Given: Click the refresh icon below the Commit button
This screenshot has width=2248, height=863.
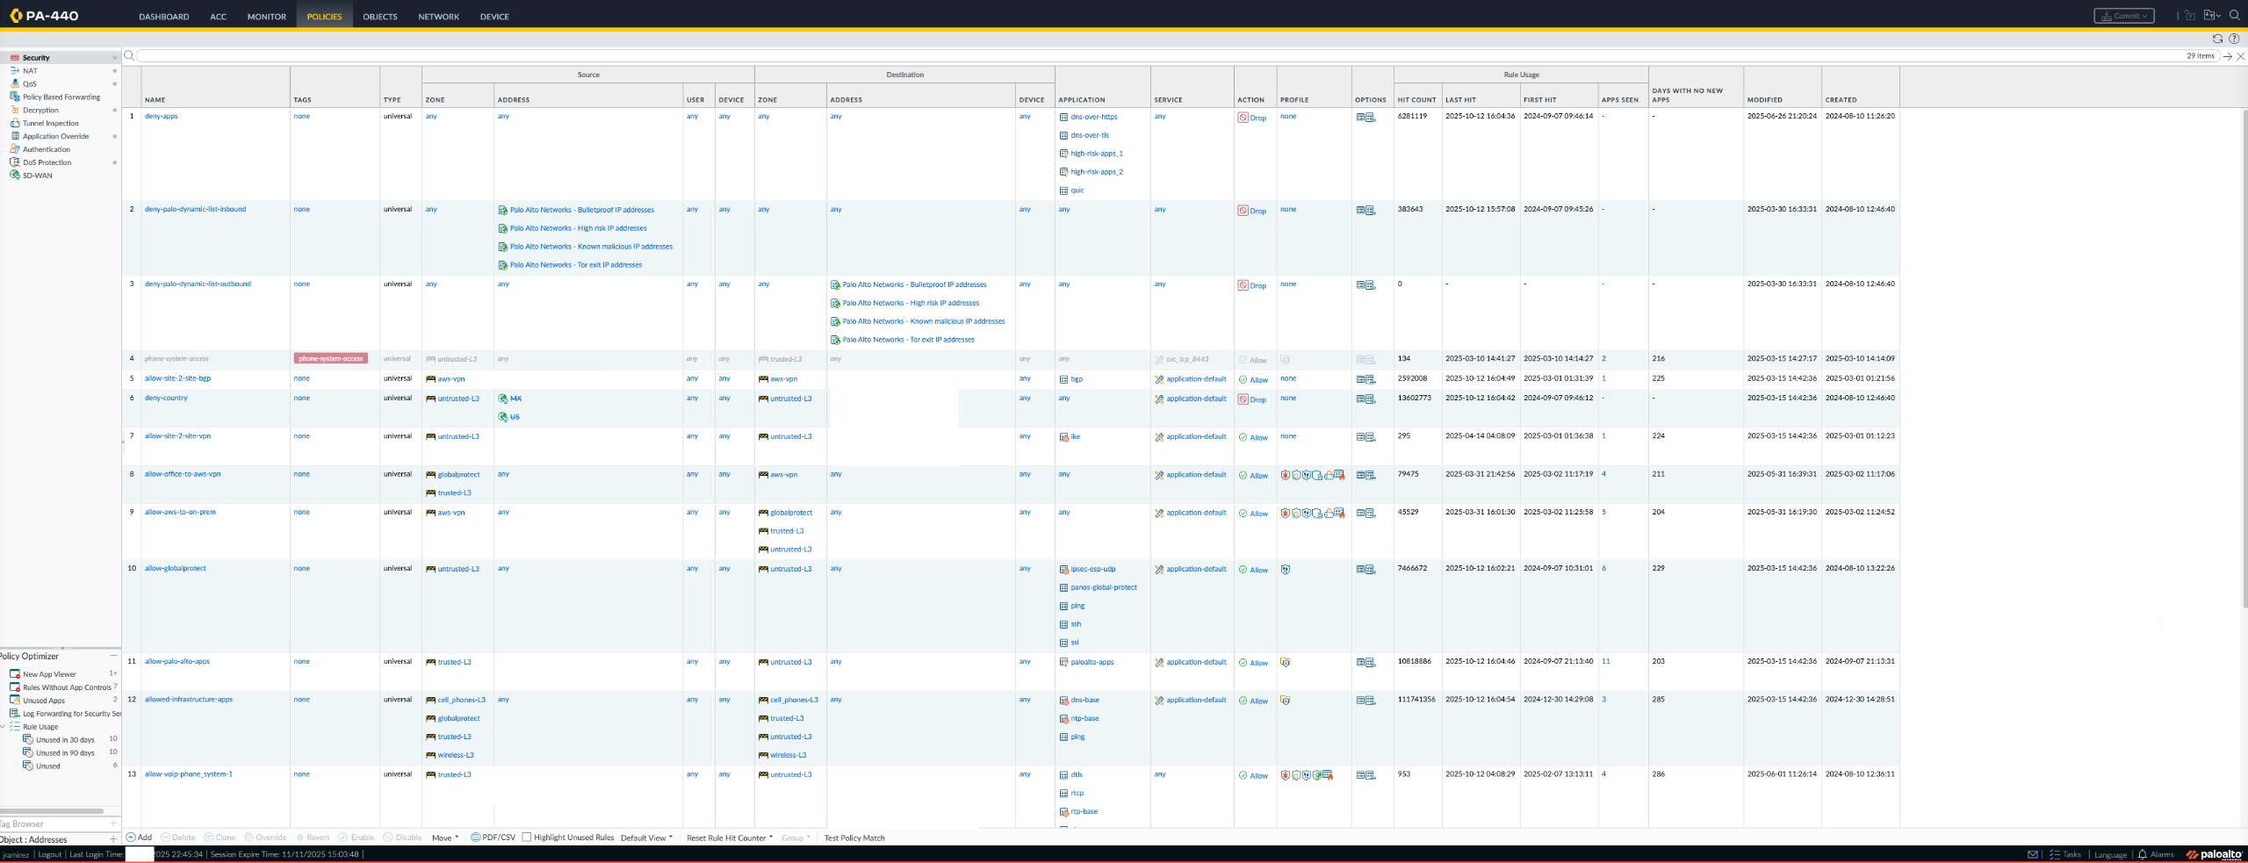Looking at the screenshot, I should (2217, 39).
